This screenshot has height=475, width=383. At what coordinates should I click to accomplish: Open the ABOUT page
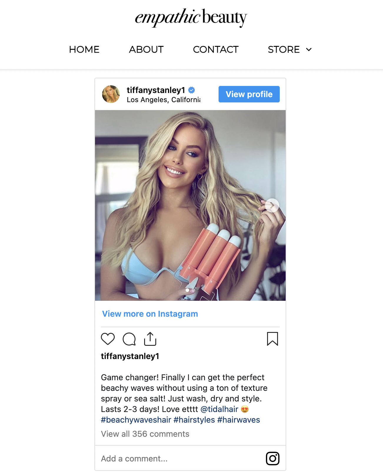[146, 49]
